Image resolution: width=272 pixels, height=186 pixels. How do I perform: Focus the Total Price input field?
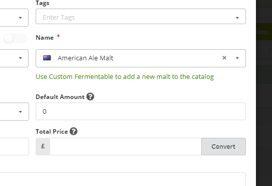126,146
